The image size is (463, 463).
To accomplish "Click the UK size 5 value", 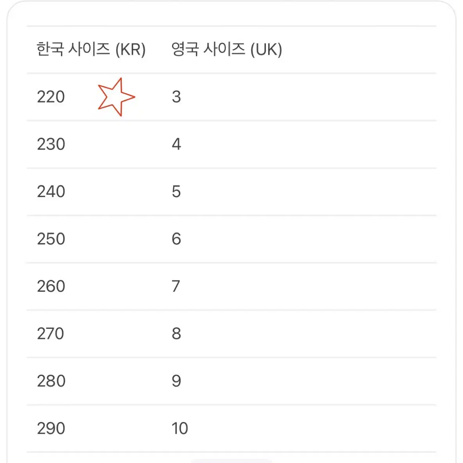I will 176,192.
